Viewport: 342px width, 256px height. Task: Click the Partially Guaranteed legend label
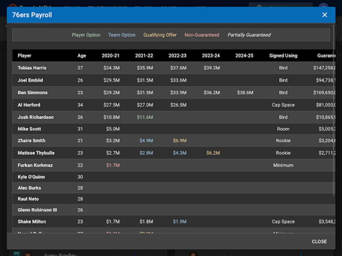pyautogui.click(x=249, y=35)
